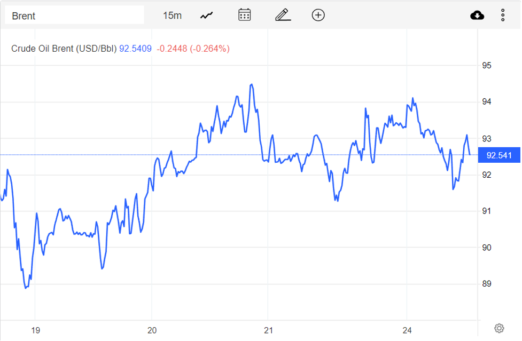The height and width of the screenshot is (341, 522).
Task: Open the 15m interval selector
Action: pos(172,15)
